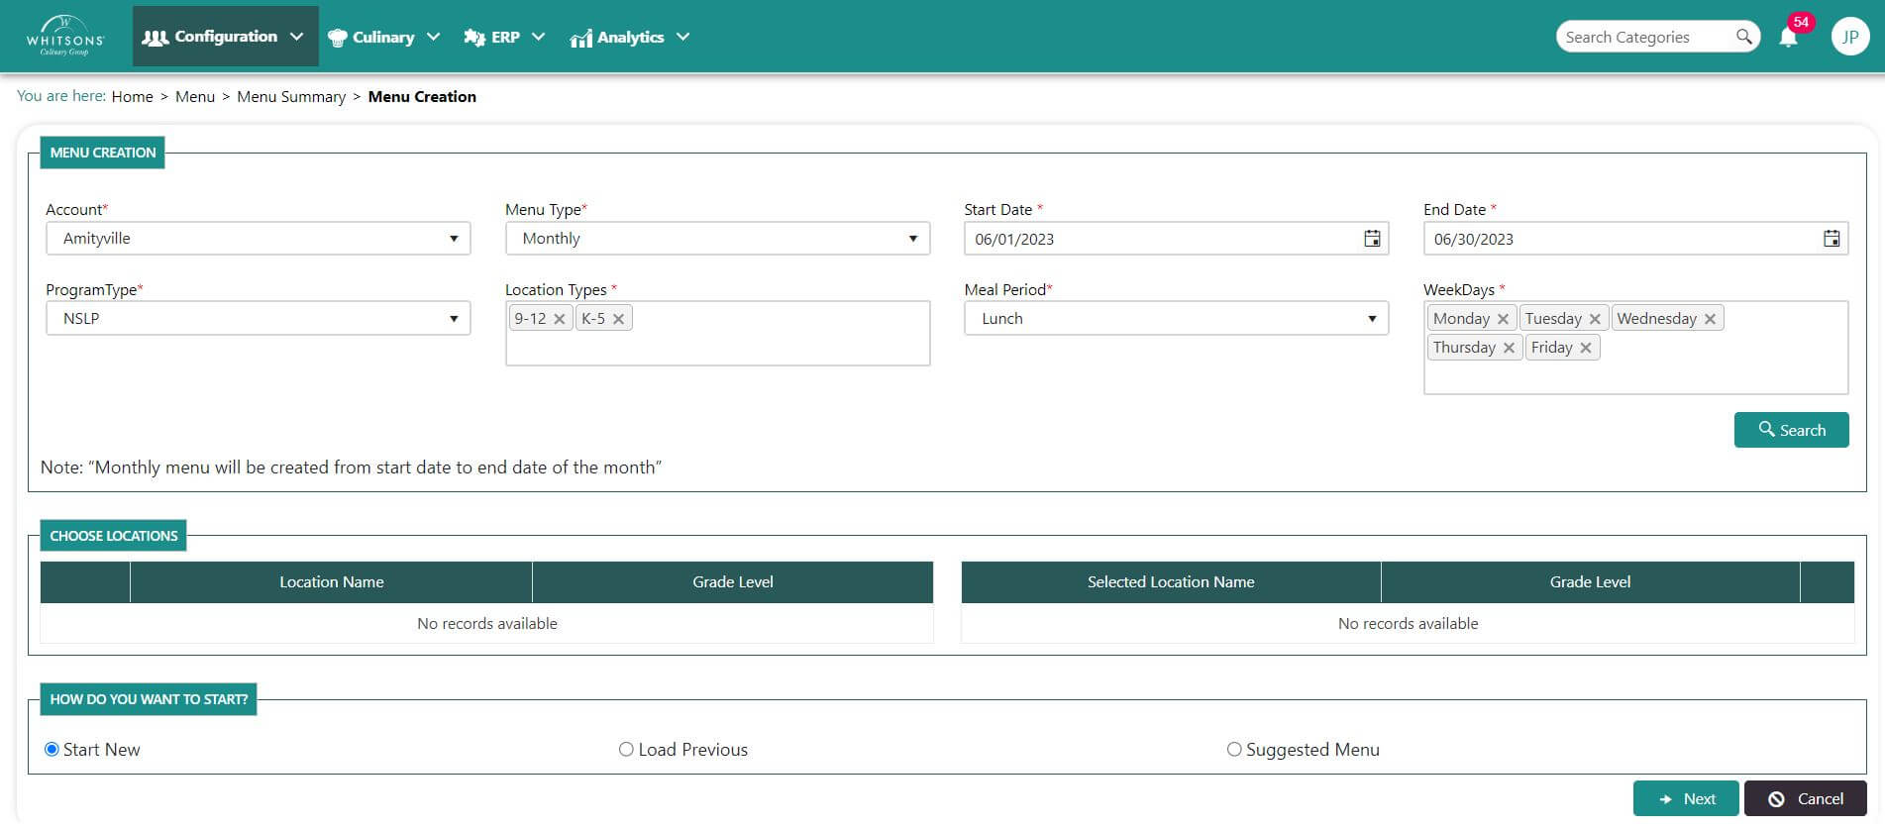
Task: Click the Next button
Action: tap(1686, 798)
